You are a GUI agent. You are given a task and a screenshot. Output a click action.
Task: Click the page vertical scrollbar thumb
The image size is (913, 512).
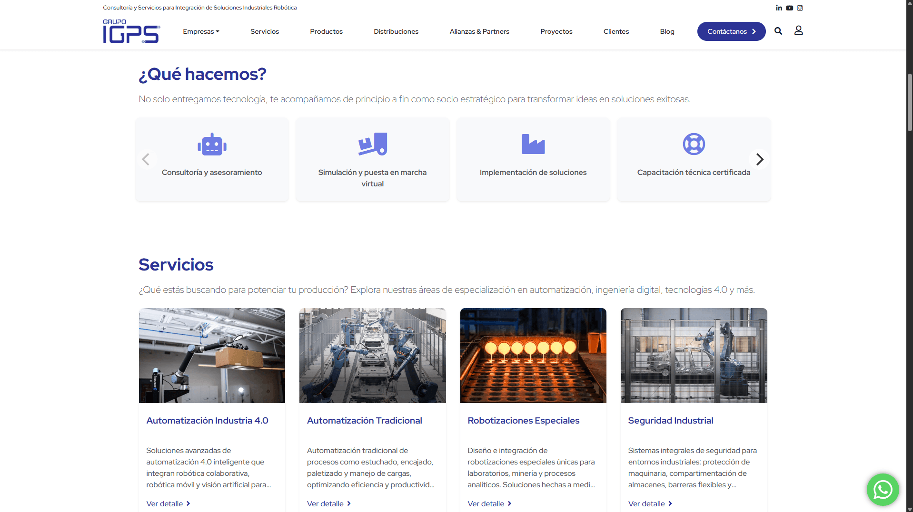pos(909,102)
